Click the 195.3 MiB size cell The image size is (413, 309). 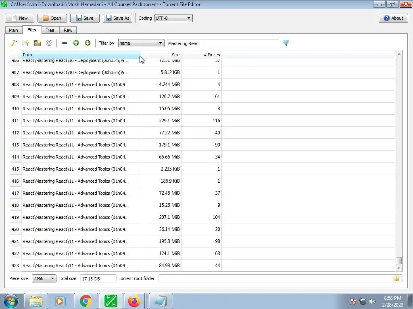pos(161,241)
